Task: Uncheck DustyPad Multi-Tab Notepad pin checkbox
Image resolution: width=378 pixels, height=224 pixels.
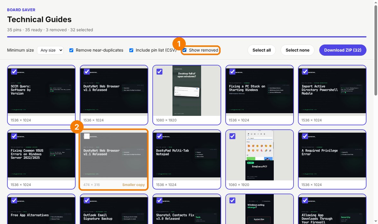Action: click(x=159, y=136)
